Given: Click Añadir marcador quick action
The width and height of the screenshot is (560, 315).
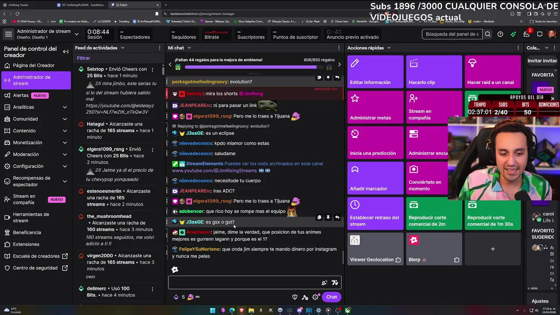Looking at the screenshot, I should pyautogui.click(x=375, y=178).
